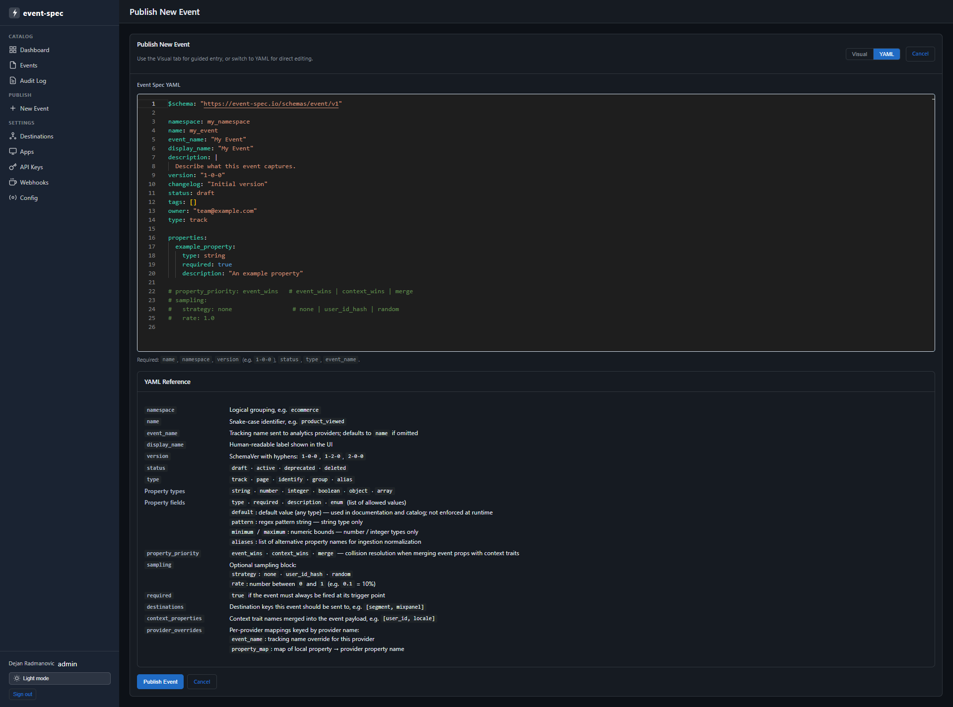The width and height of the screenshot is (953, 707).
Task: Toggle Light mode
Action: 60,678
